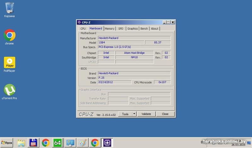Click the Model value 1584
This screenshot has height=148, width=252.
pyautogui.click(x=121, y=43)
